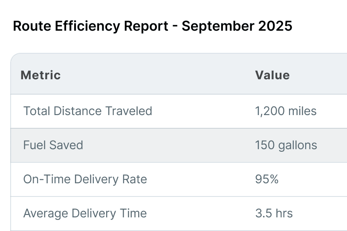The image size is (347, 231).
Task: Click the Total Distance Traveled cell
Action: tap(88, 111)
